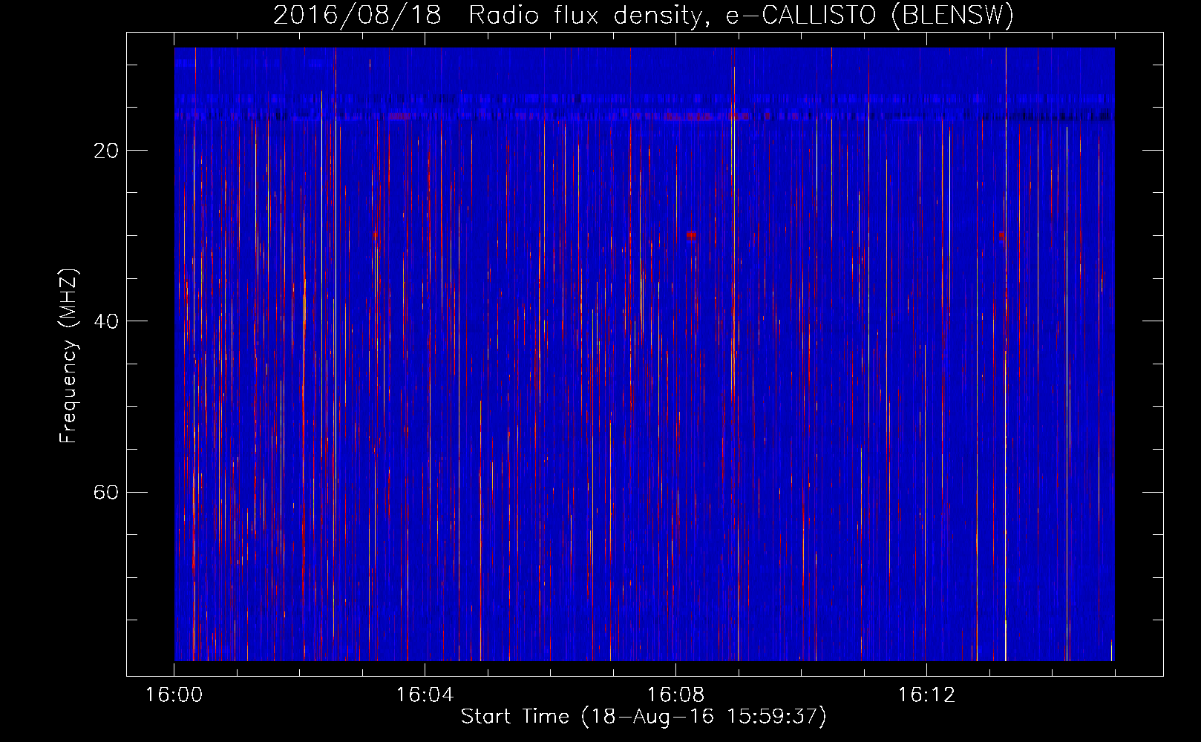The image size is (1201, 742).
Task: Click the 'Start Time (18-Aug-16 15:59:37)' label
Action: click(644, 717)
